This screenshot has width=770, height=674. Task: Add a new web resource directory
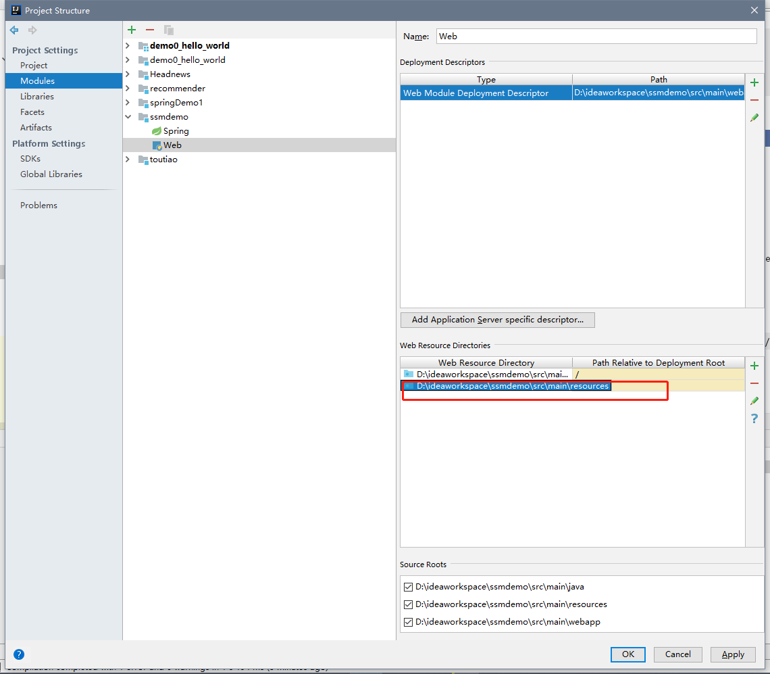(754, 365)
